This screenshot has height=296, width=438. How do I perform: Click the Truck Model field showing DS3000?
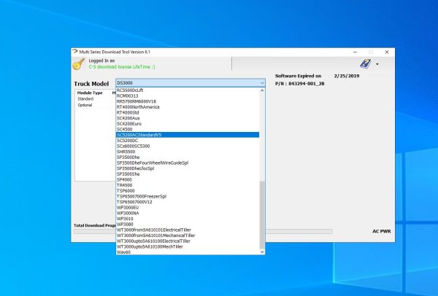click(x=191, y=83)
